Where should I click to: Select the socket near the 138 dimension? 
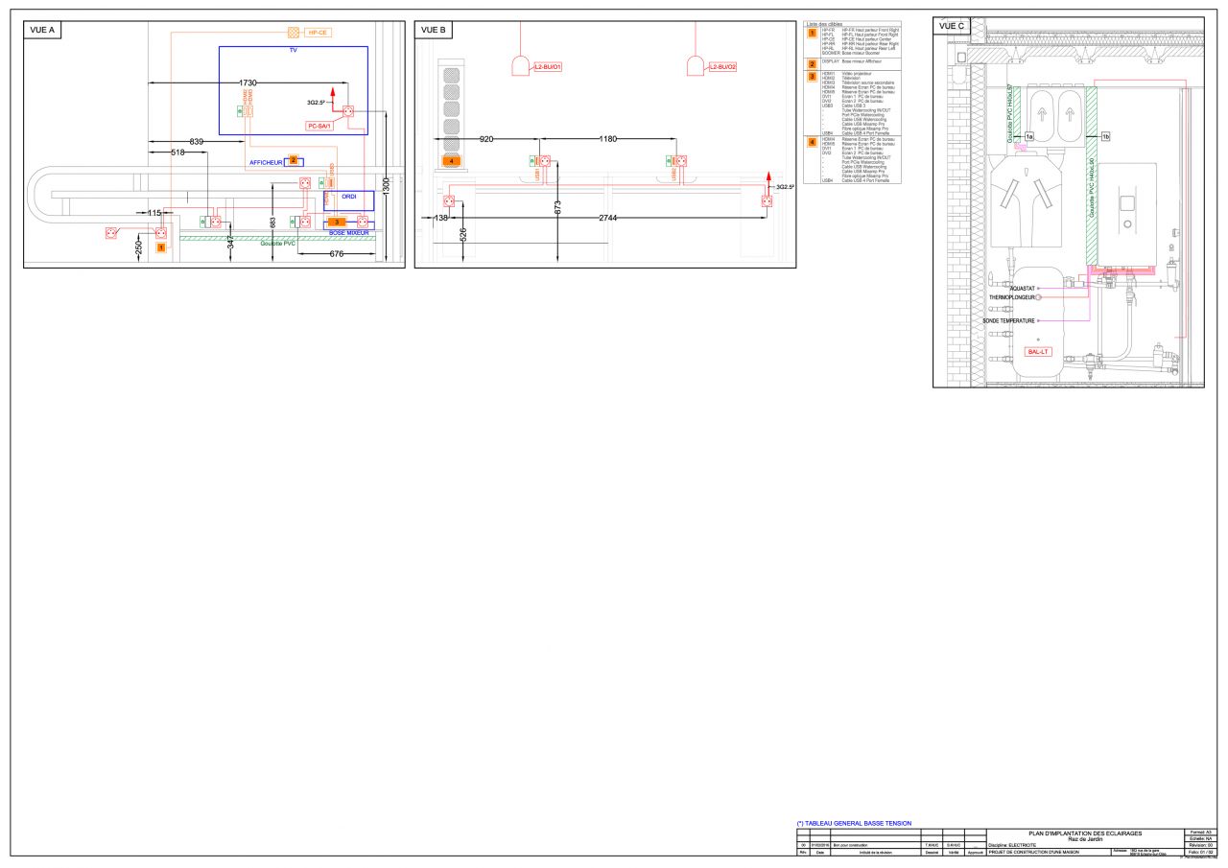(x=448, y=201)
